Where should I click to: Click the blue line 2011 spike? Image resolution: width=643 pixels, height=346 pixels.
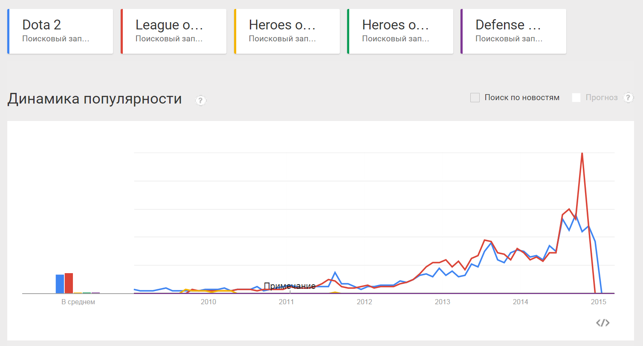(x=335, y=272)
